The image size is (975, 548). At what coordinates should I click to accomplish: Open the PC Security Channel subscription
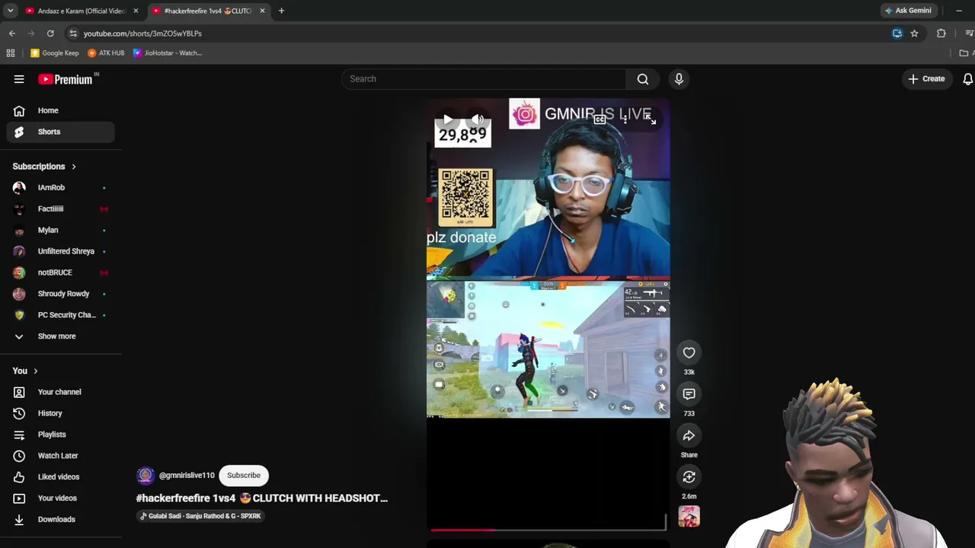tap(61, 315)
